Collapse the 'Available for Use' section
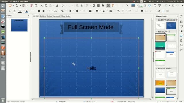Viewport: 184px width, 103px height. (156, 69)
